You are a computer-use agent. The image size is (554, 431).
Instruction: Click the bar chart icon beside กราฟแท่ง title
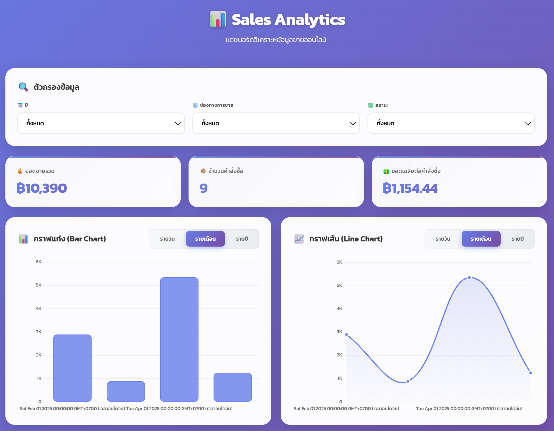(x=23, y=239)
